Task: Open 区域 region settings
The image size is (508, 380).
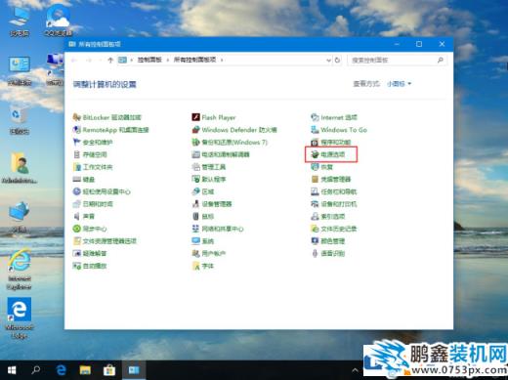Action: (203, 191)
